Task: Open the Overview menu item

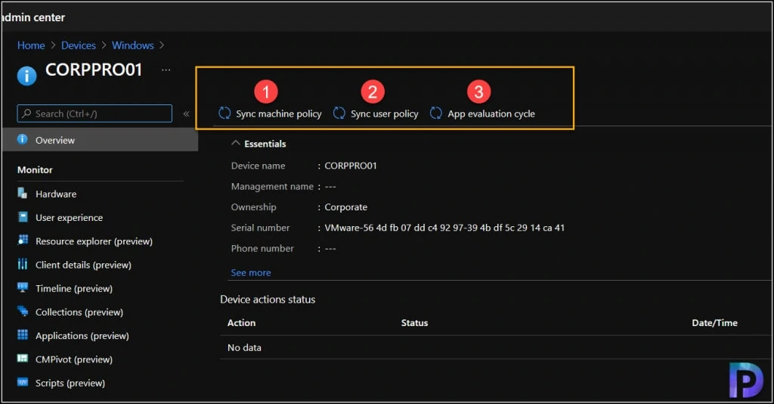Action: 101,140
